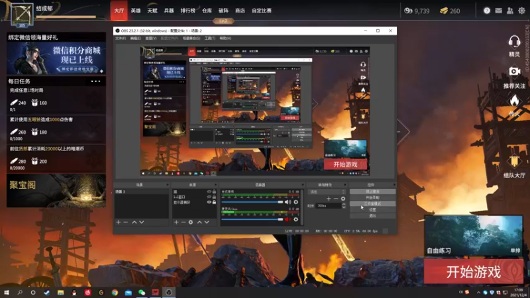Open the 工具(T) menu in OBS
Viewport: 530px width, 298px height.
coord(209,38)
